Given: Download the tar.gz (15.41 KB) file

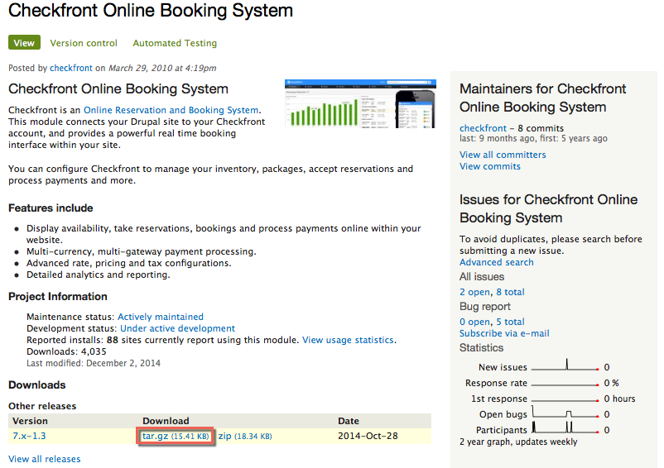Looking at the screenshot, I should tap(176, 436).
